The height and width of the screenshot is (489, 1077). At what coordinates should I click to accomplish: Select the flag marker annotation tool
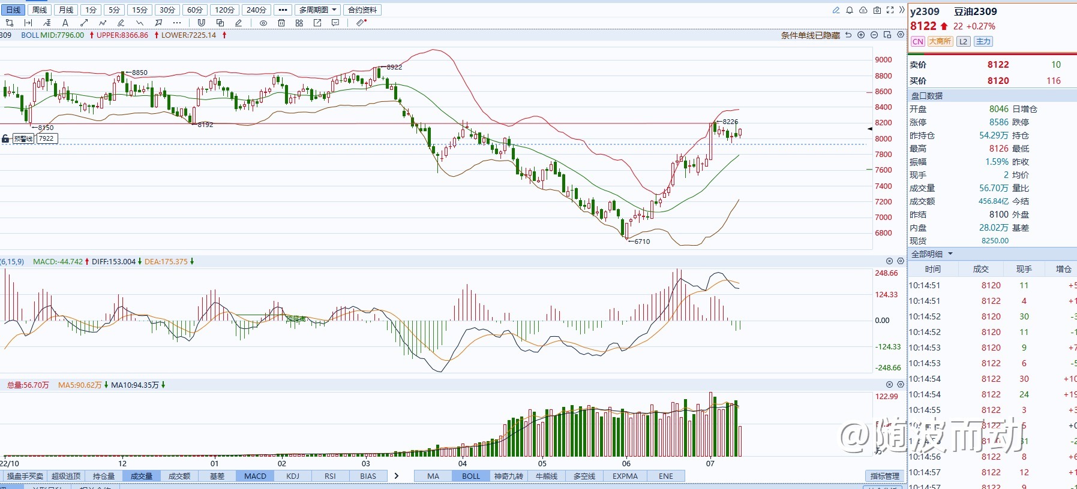coord(158,23)
